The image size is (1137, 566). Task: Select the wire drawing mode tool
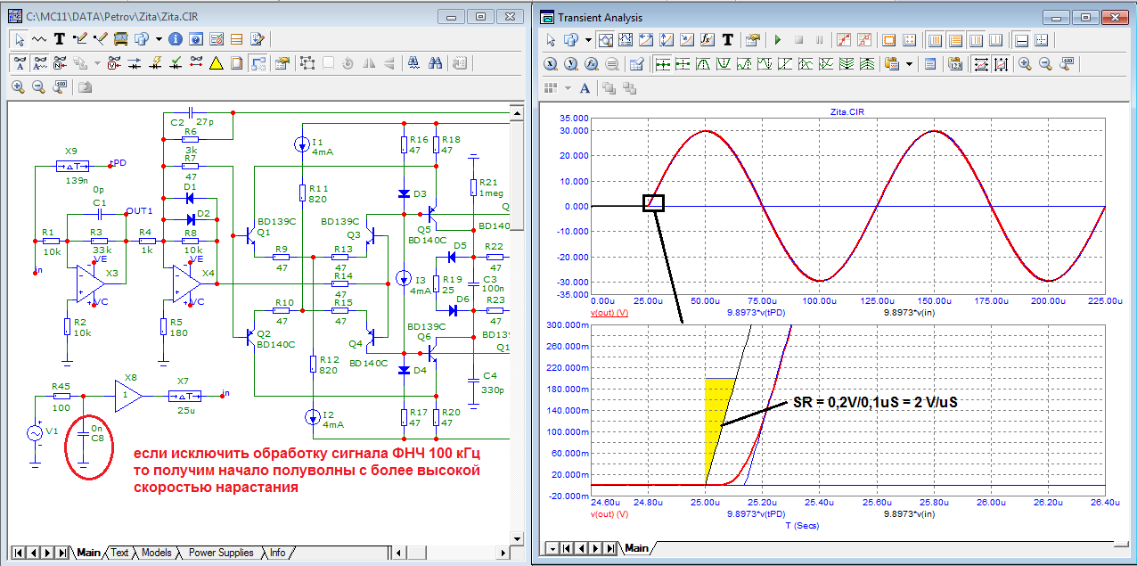[x=79, y=39]
